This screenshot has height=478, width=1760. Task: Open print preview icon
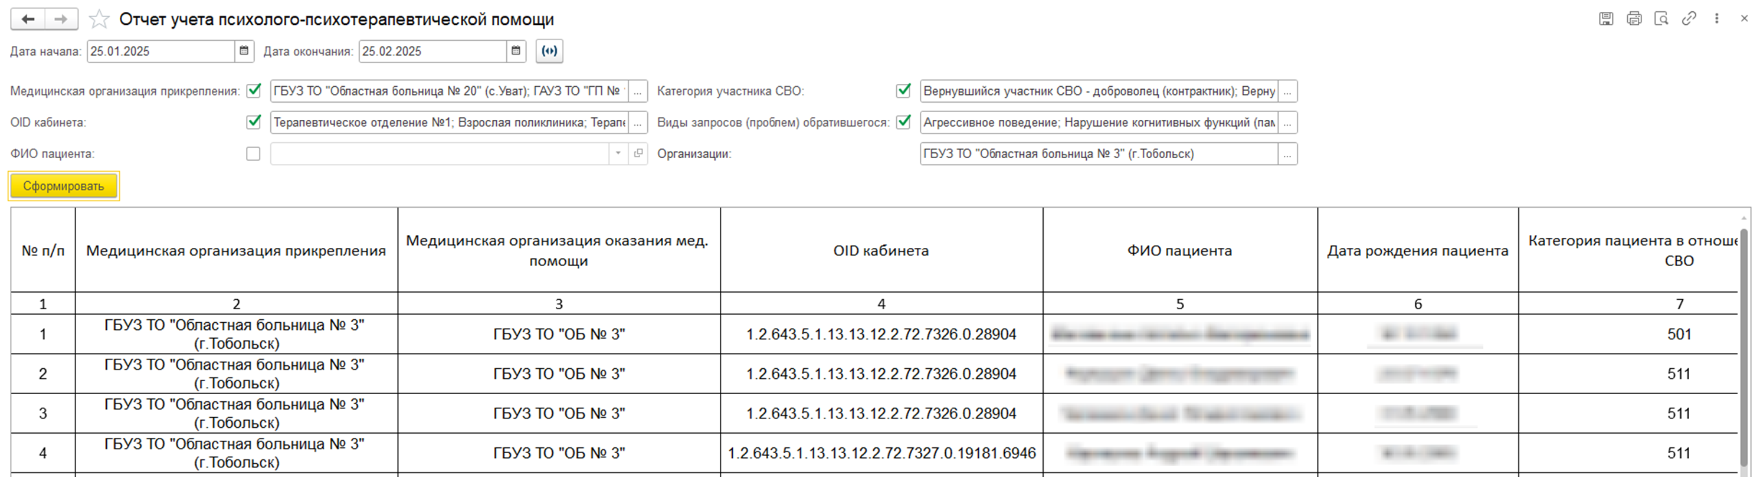(1661, 19)
